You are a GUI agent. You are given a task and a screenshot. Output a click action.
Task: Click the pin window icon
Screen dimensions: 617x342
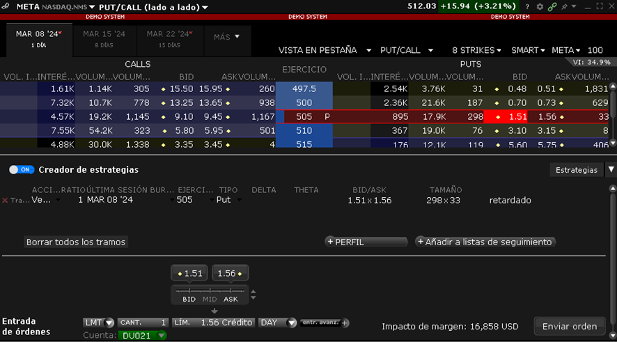point(565,7)
